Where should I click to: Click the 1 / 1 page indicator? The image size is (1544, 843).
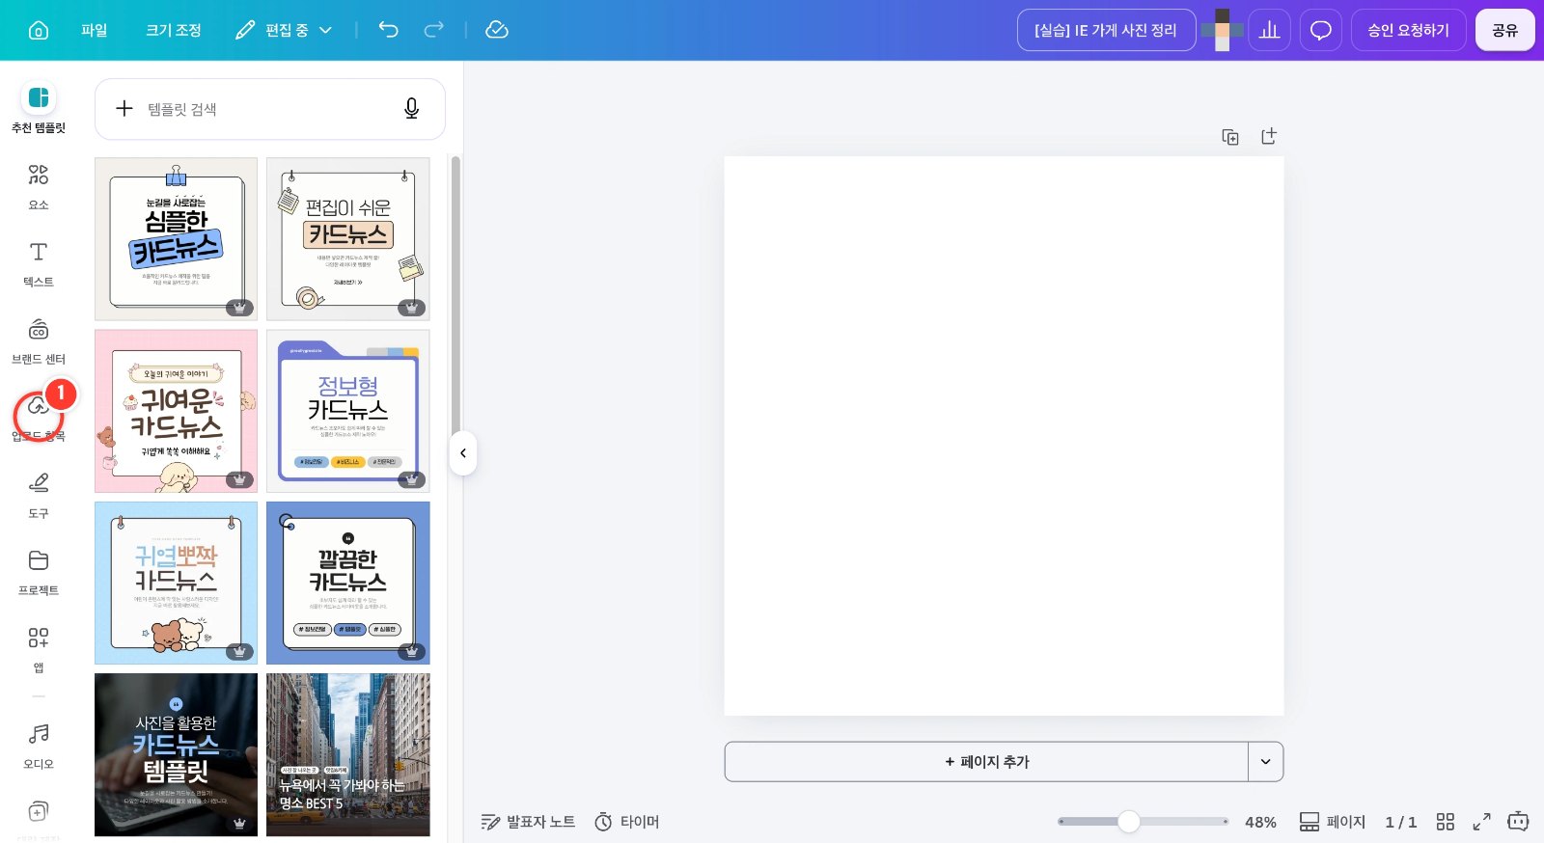pyautogui.click(x=1400, y=822)
